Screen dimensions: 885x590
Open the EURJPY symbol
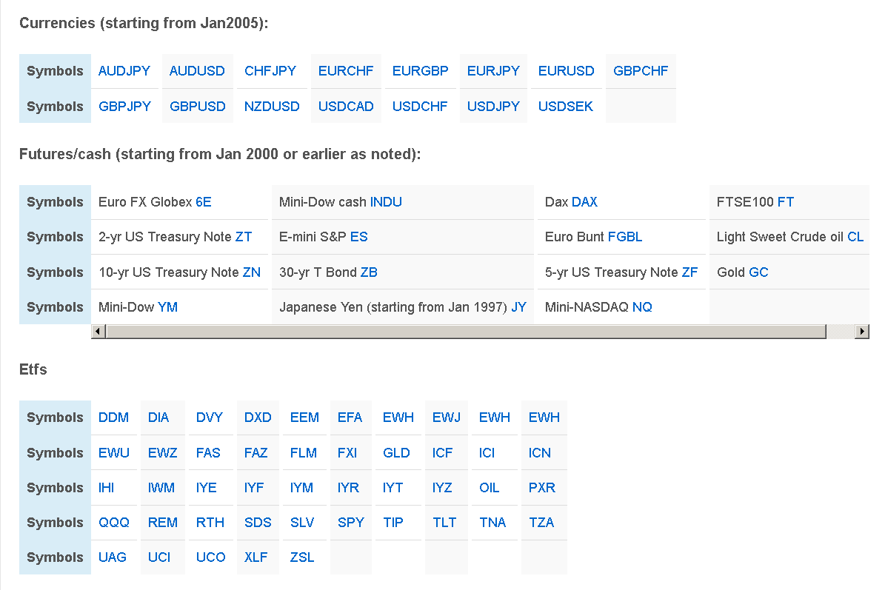493,71
